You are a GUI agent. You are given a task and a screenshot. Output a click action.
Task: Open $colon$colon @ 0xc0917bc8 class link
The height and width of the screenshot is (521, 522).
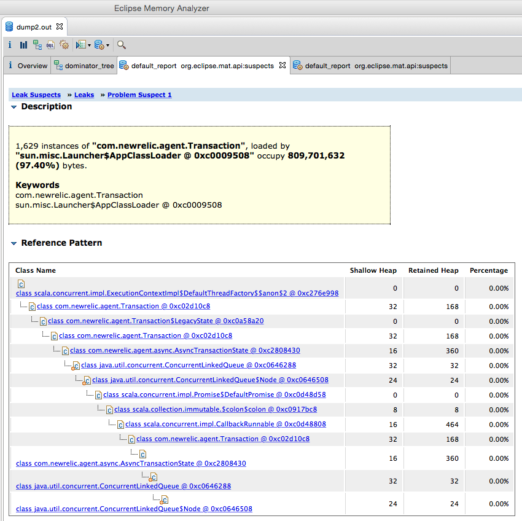point(216,409)
